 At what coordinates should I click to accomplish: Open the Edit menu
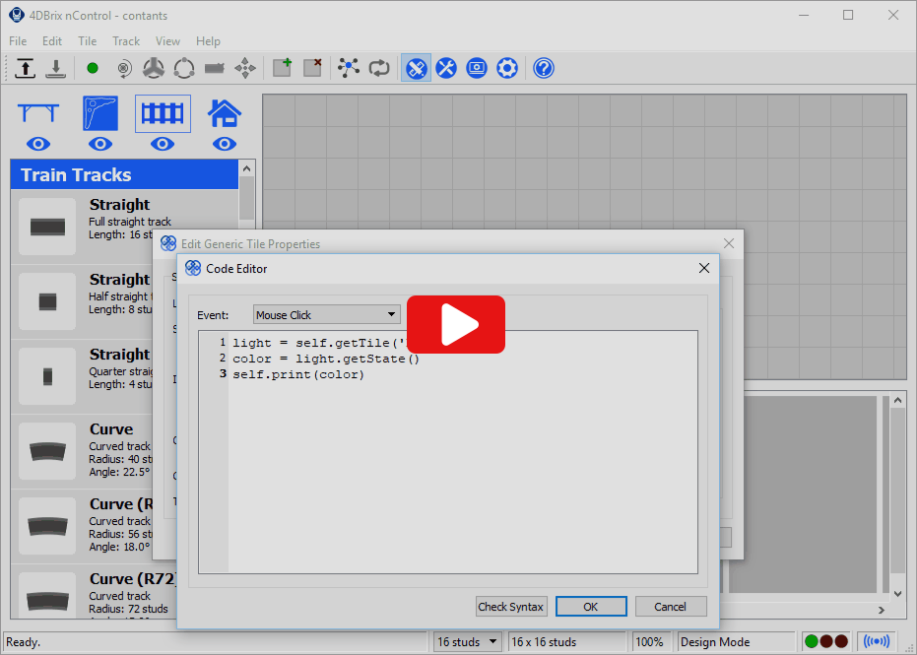coord(52,41)
